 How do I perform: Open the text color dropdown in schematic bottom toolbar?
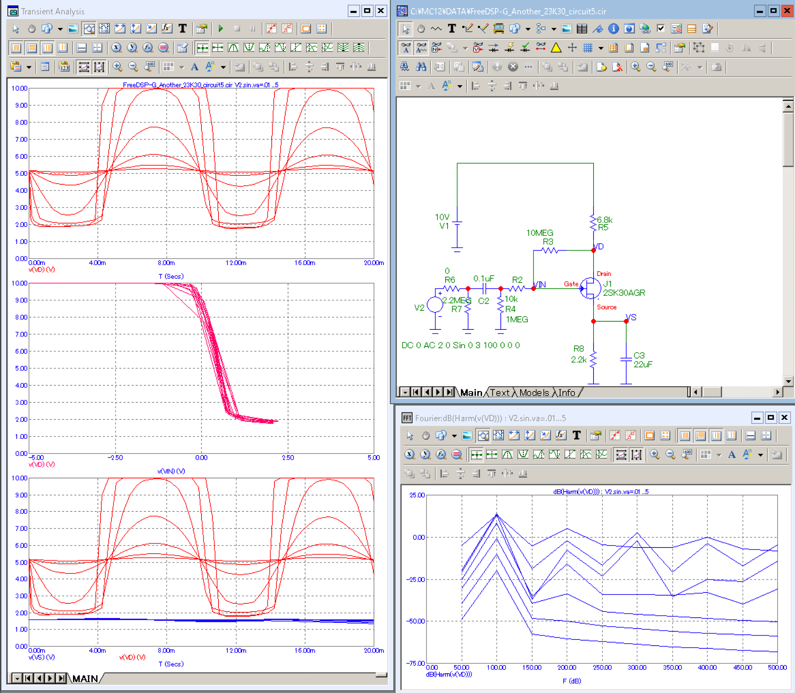click(460, 86)
